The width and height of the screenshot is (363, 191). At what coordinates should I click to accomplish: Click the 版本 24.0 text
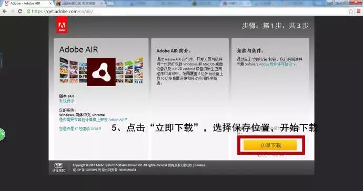pos(67,96)
